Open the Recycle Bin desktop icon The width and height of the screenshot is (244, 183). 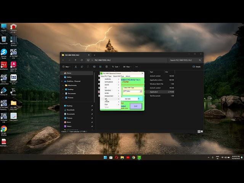(x=4, y=40)
